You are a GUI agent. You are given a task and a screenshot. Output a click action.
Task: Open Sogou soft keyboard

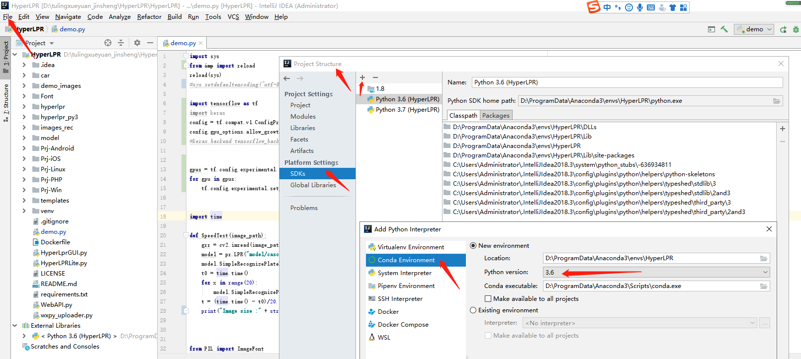[651, 7]
